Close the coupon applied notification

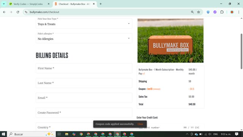point(140,124)
